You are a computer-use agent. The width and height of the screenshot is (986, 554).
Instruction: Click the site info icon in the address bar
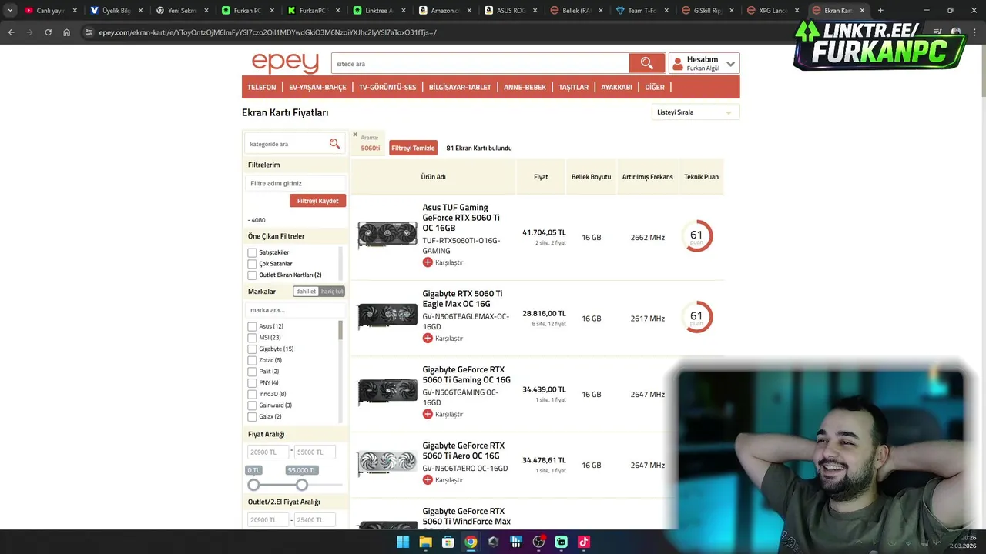click(89, 32)
